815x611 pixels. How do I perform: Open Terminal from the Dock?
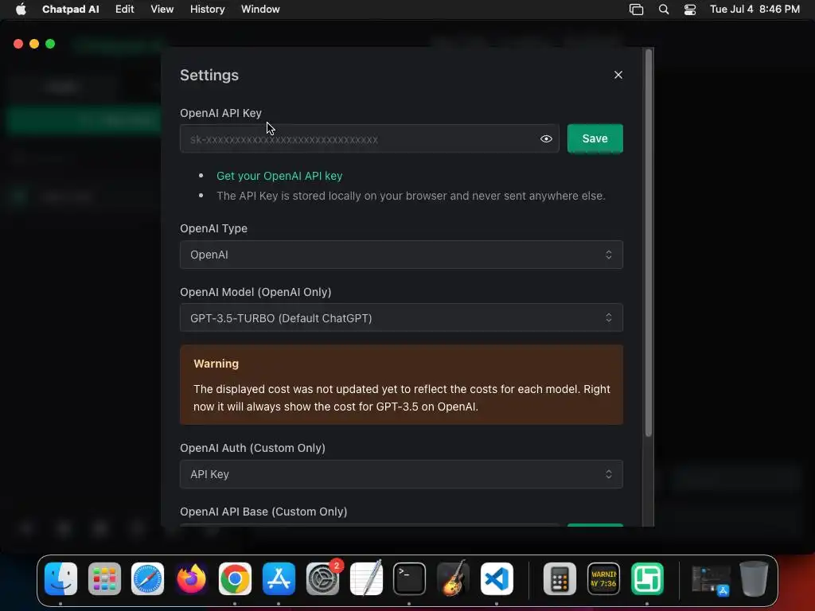point(410,579)
